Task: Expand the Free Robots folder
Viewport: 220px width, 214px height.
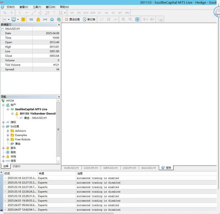Action: tap(8, 139)
